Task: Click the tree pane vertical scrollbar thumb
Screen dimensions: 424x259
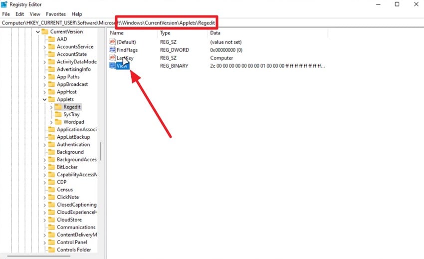Action: click(x=101, y=151)
